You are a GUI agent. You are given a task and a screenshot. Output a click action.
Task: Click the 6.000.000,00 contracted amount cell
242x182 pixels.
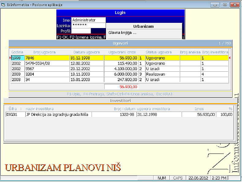point(121,74)
